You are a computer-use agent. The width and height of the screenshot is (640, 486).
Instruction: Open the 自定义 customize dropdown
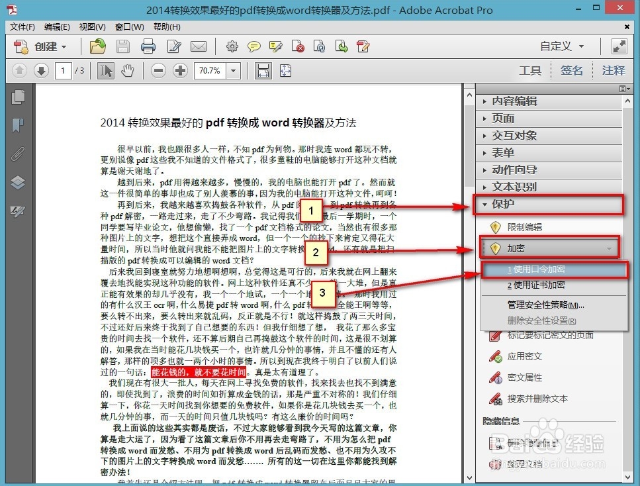click(x=562, y=46)
